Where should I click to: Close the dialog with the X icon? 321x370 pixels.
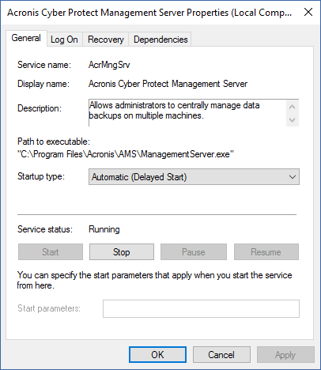coord(308,12)
